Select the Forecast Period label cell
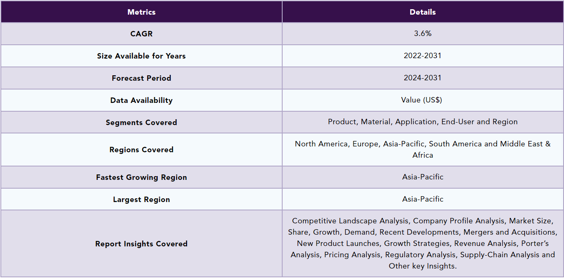Image resolution: width=564 pixels, height=279 pixels. point(141,78)
